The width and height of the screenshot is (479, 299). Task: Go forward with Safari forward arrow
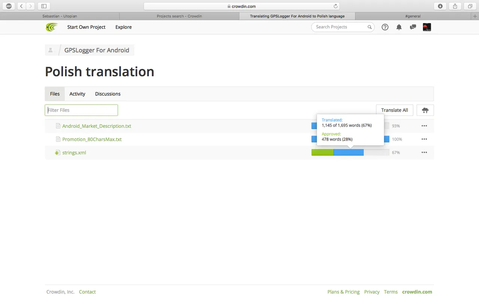click(31, 6)
